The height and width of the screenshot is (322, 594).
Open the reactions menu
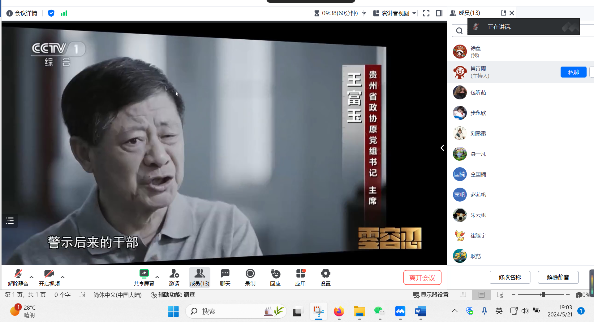(275, 277)
